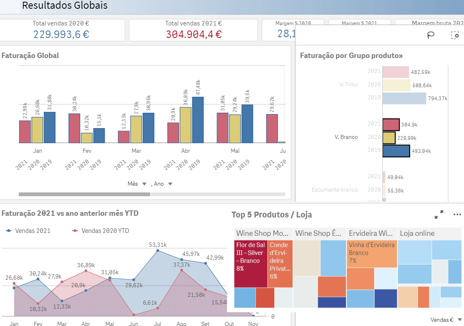
Task: Click the Total vendas 2021 KPI value 304.904,4 €
Action: click(194, 34)
